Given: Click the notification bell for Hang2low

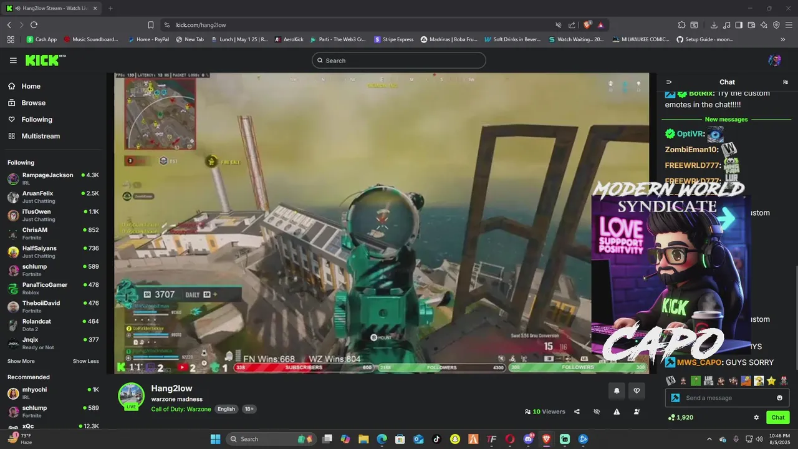Looking at the screenshot, I should click(617, 391).
